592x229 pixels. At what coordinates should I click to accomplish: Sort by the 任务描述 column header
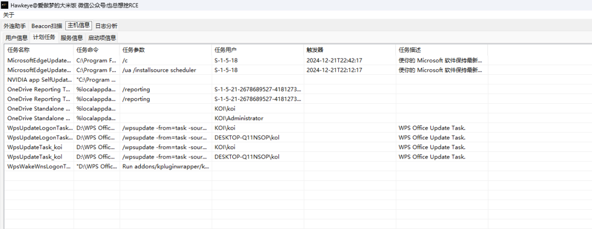(x=442, y=50)
